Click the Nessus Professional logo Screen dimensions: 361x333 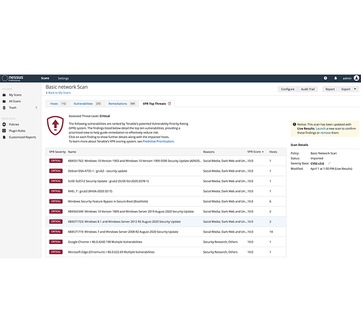12,78
